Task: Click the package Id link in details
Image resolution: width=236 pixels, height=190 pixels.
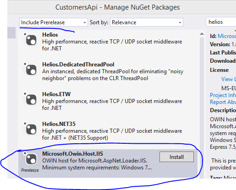Action: click(x=227, y=36)
